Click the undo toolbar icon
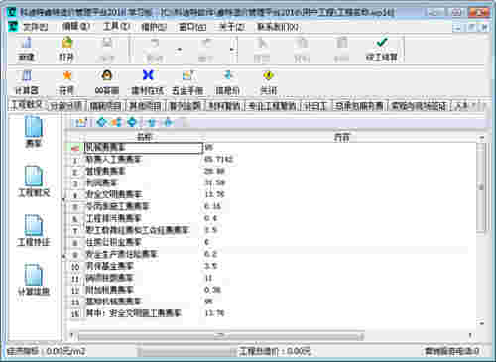 point(155,49)
